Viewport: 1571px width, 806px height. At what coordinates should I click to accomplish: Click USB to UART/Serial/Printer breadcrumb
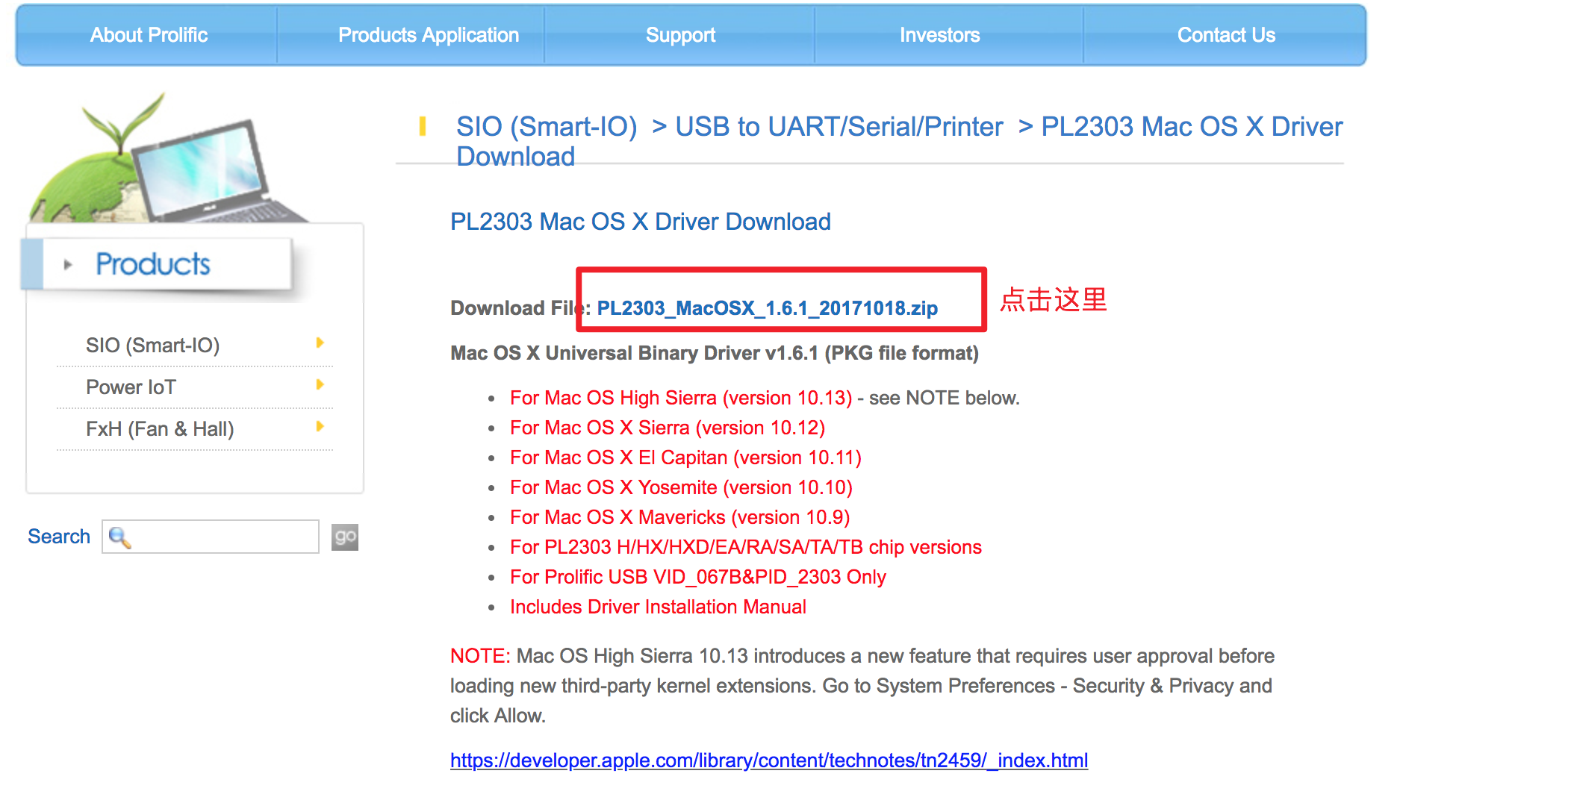point(839,127)
